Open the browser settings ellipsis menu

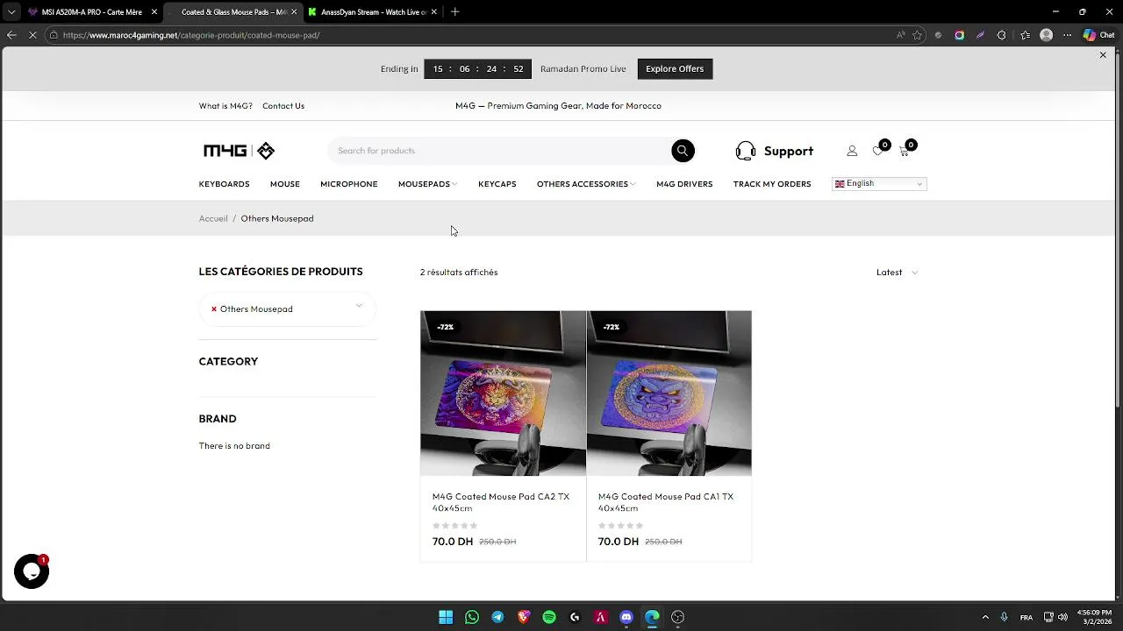[1067, 35]
